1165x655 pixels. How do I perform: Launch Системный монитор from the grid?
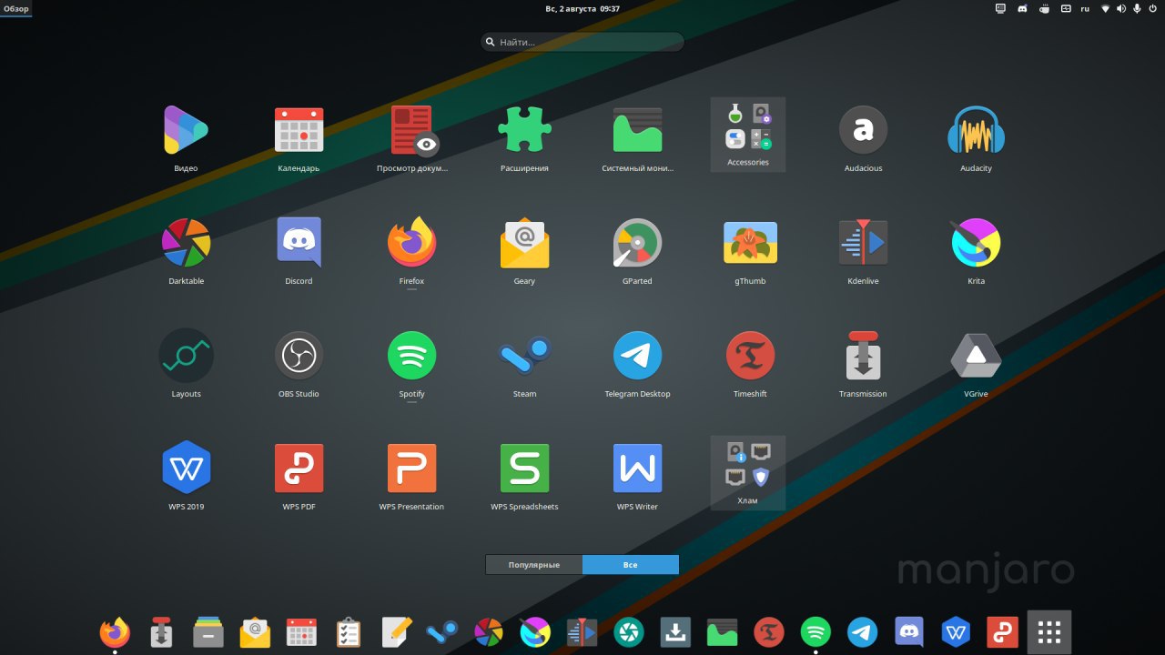point(637,130)
